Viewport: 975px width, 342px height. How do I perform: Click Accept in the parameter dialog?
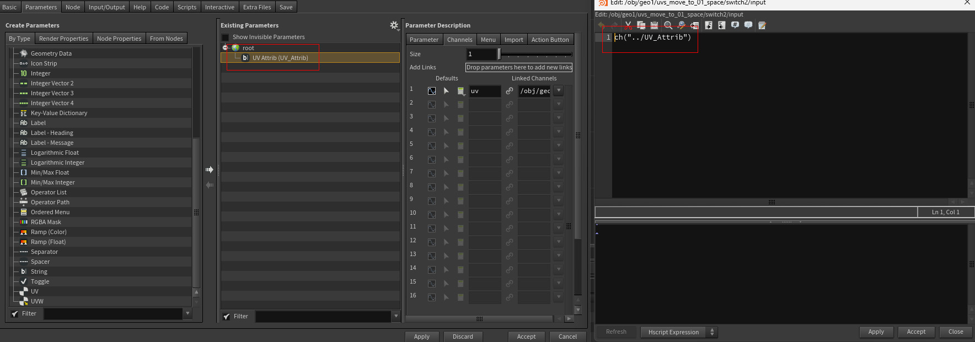click(526, 336)
